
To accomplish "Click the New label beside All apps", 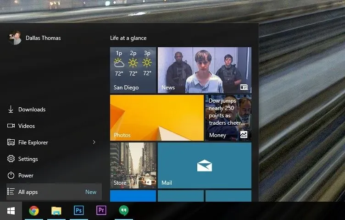I will tap(91, 192).
